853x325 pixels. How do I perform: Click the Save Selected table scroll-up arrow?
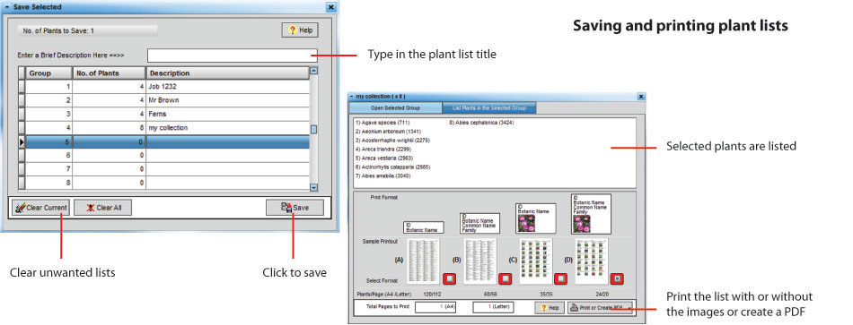pos(313,71)
